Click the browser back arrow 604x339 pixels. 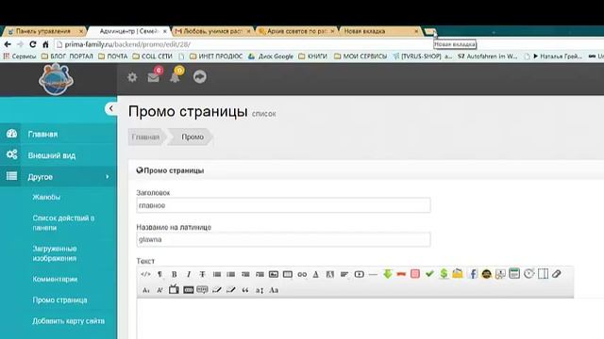click(8, 44)
